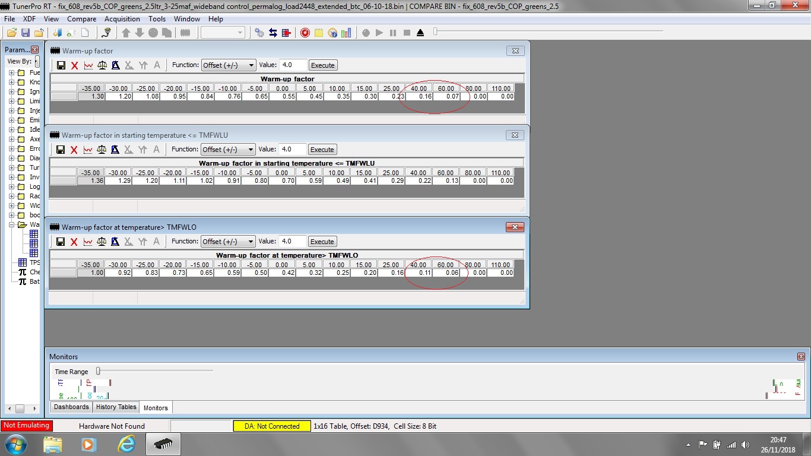This screenshot has height=456, width=811.
Task: Click the pause playback button
Action: pos(393,33)
